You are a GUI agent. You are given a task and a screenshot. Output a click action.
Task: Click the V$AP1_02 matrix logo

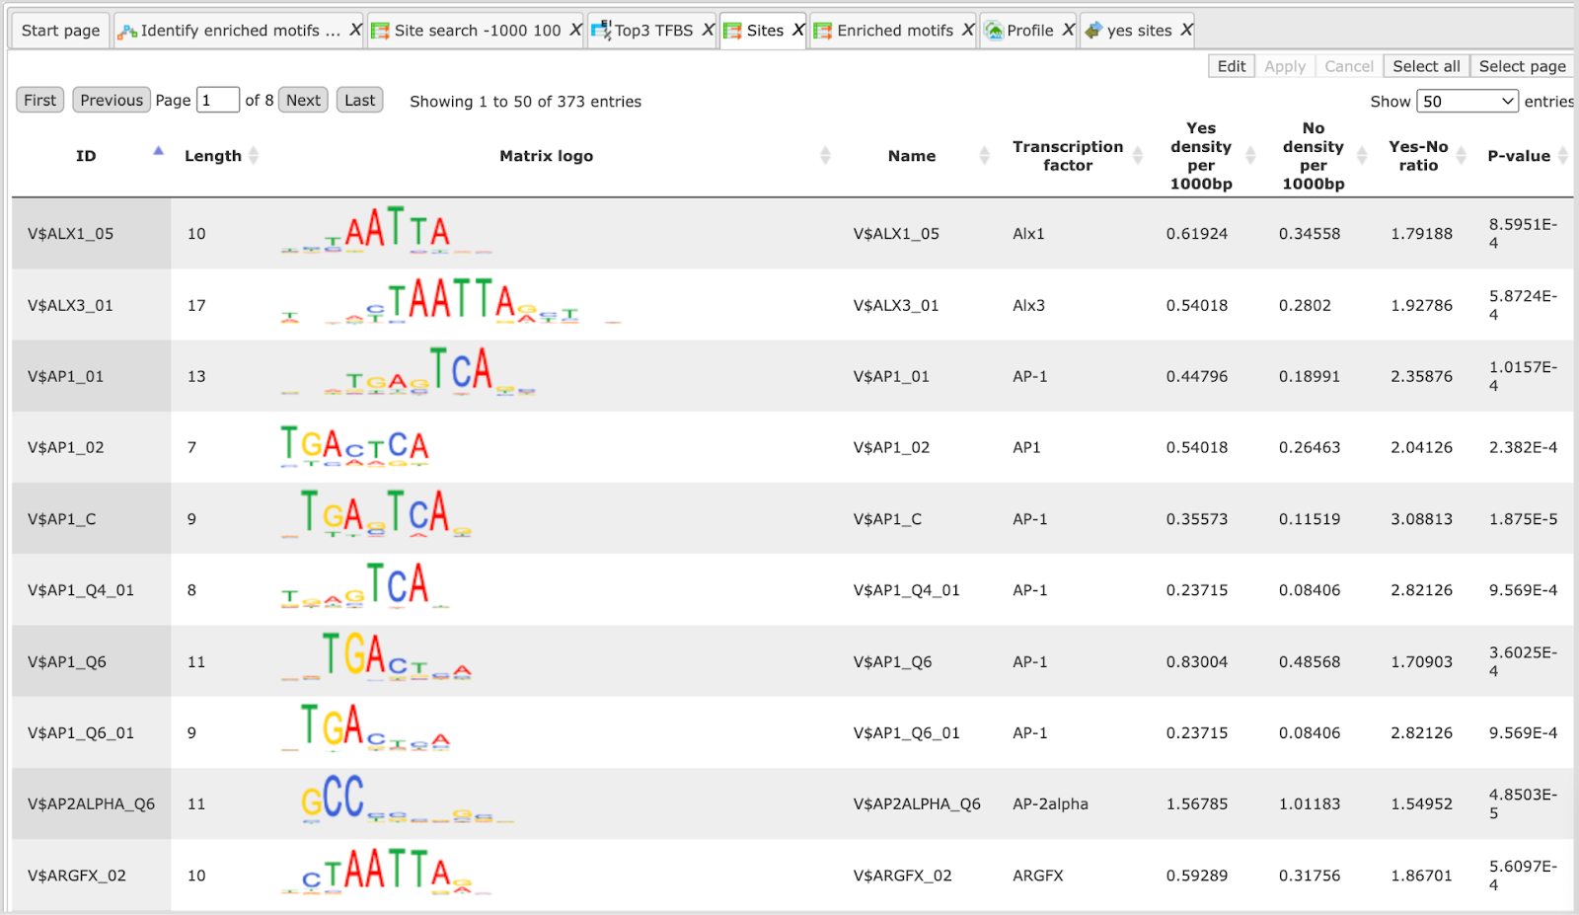coord(355,445)
